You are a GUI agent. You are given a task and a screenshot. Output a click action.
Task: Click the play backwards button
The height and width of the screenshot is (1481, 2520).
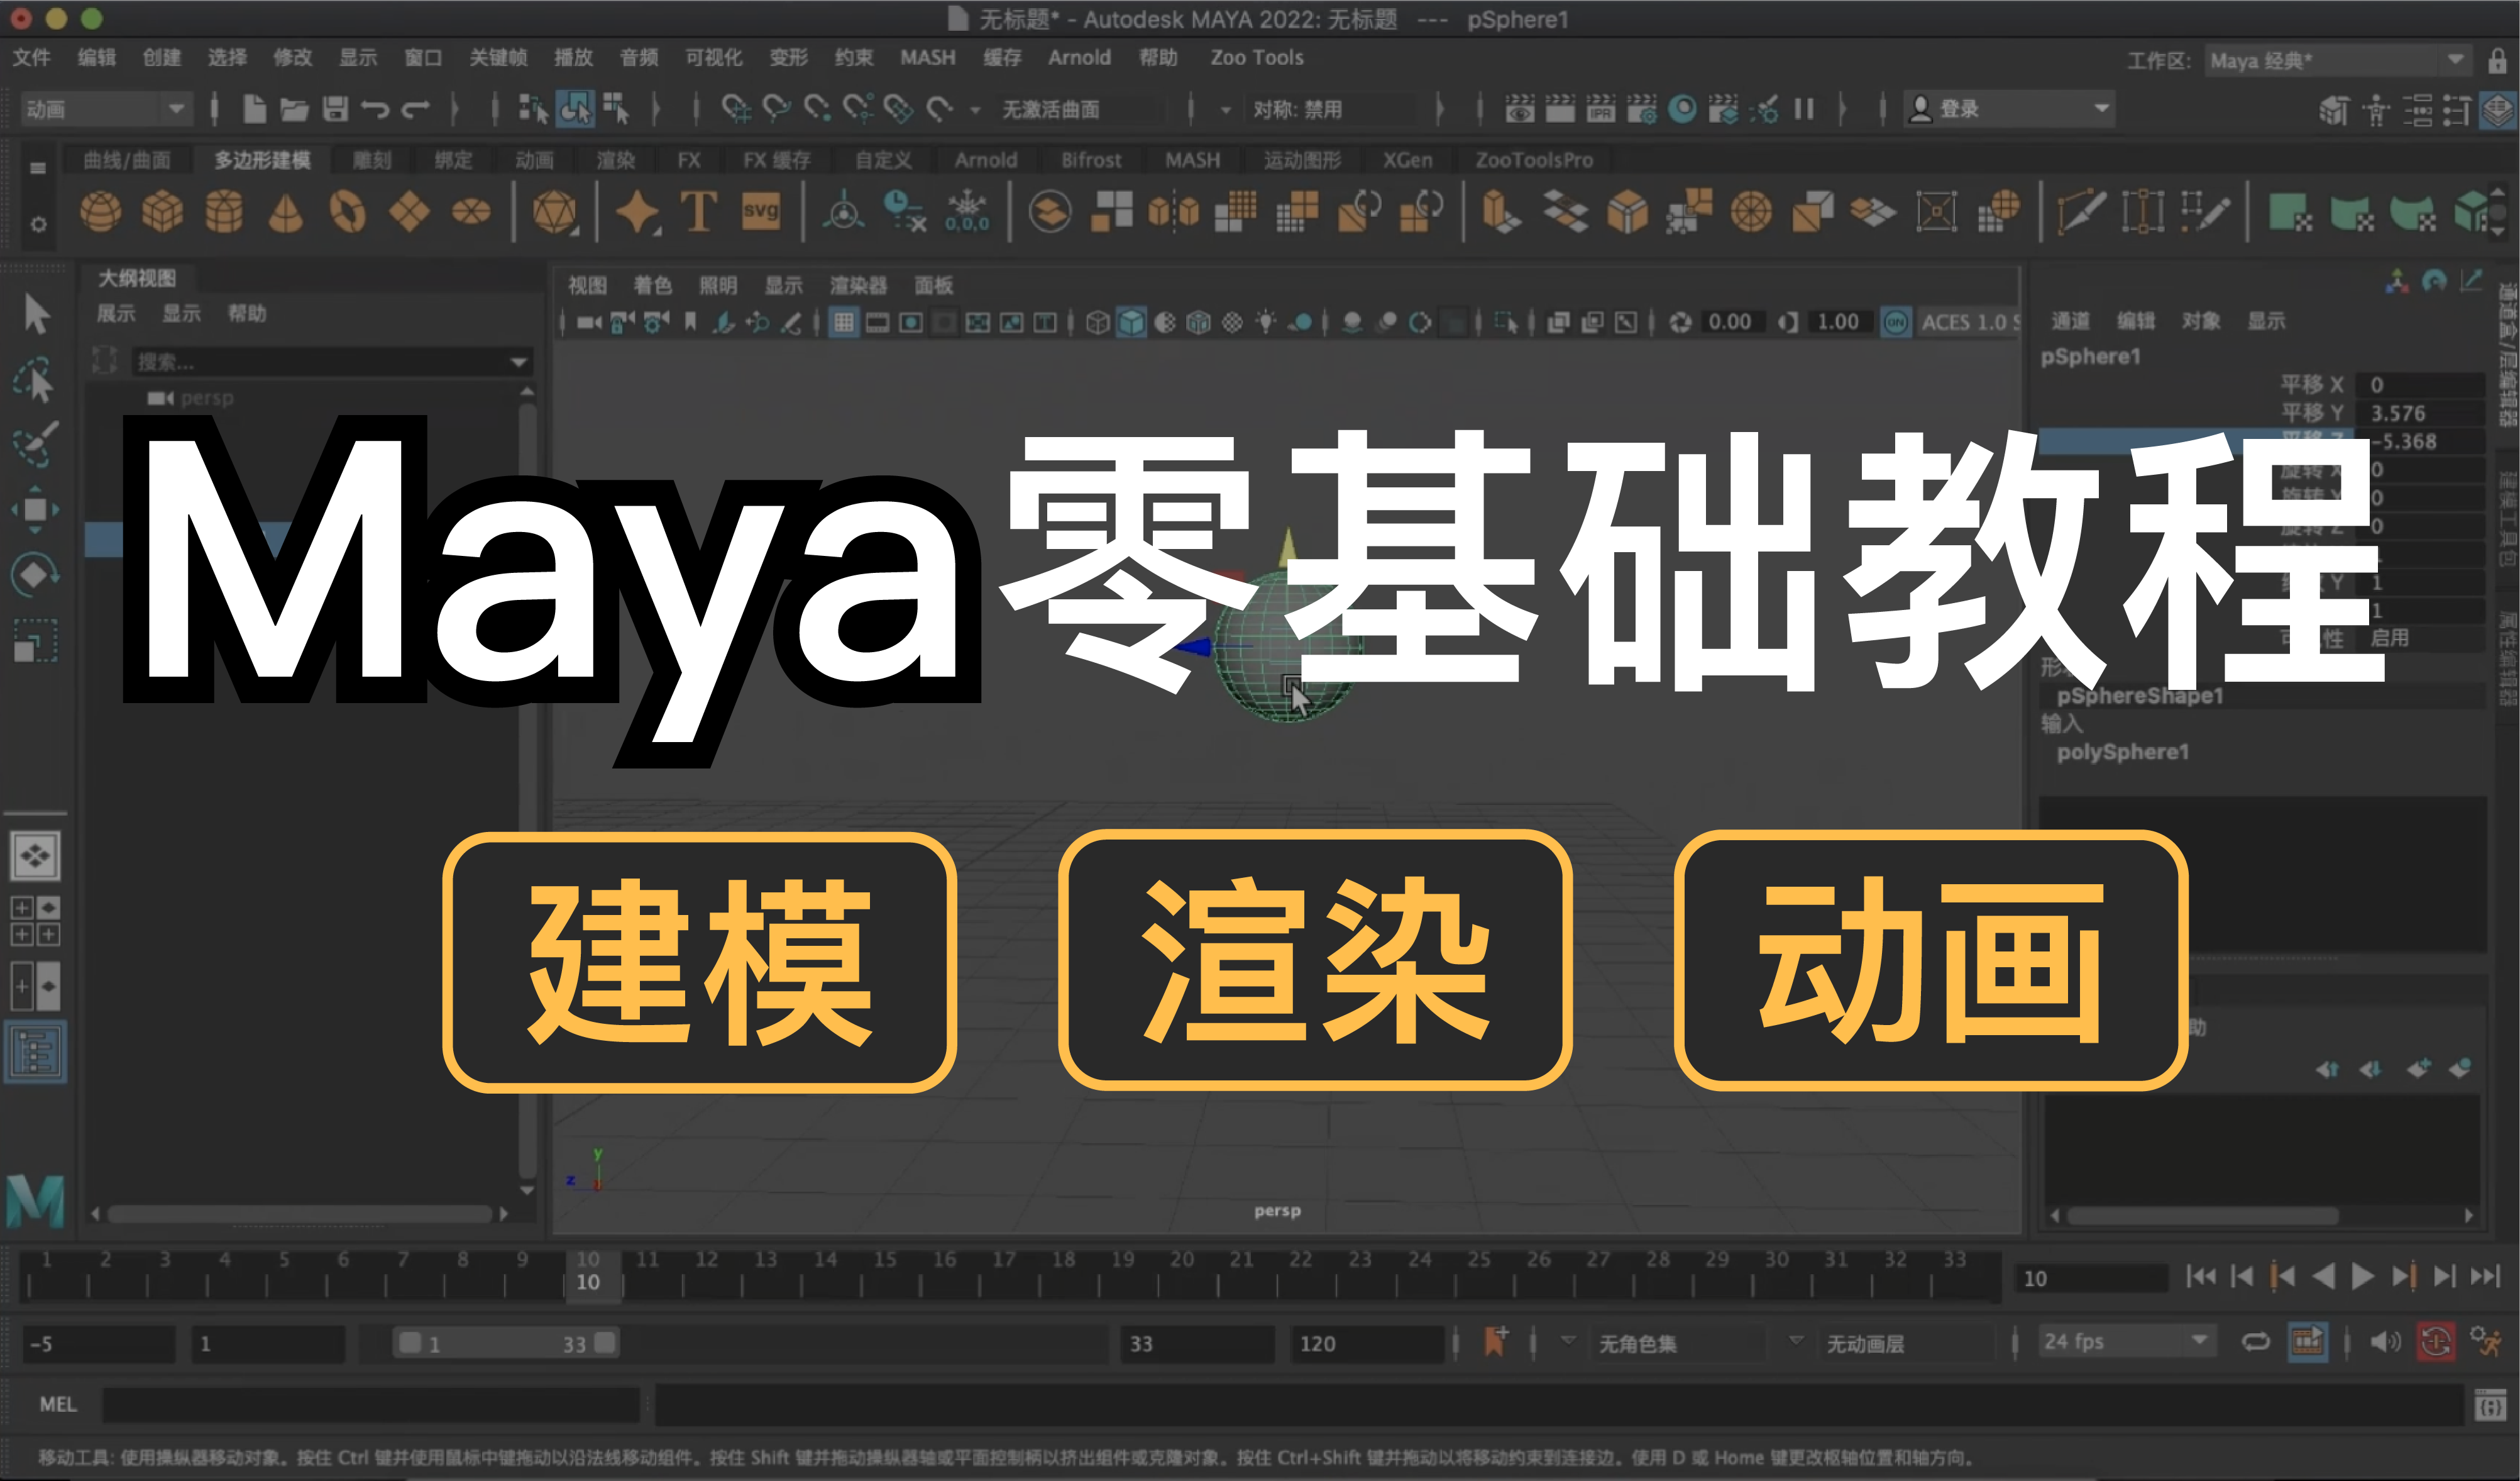point(2324,1276)
